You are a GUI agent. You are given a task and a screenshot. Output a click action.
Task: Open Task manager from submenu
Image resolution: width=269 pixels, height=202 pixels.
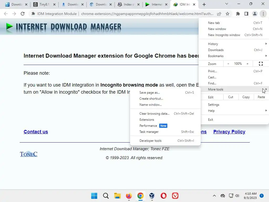pos(165,132)
